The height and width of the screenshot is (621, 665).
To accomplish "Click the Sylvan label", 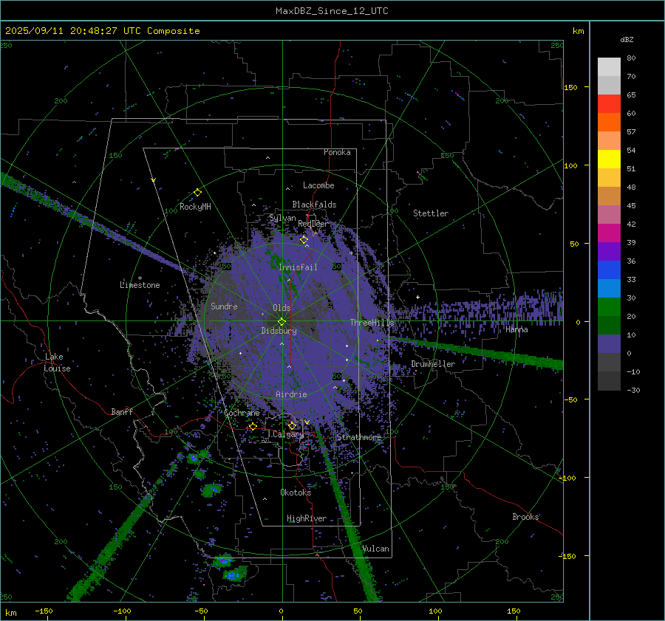I will coord(282,218).
